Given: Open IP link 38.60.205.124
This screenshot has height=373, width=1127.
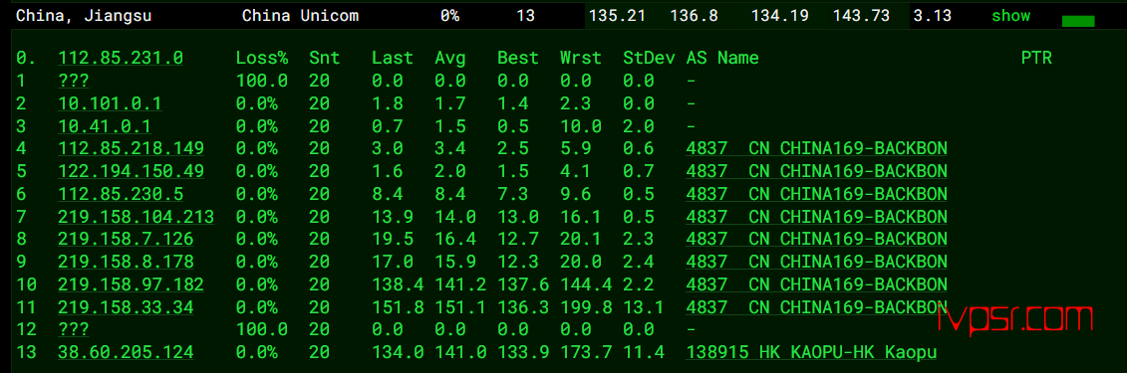Looking at the screenshot, I should point(126,352).
